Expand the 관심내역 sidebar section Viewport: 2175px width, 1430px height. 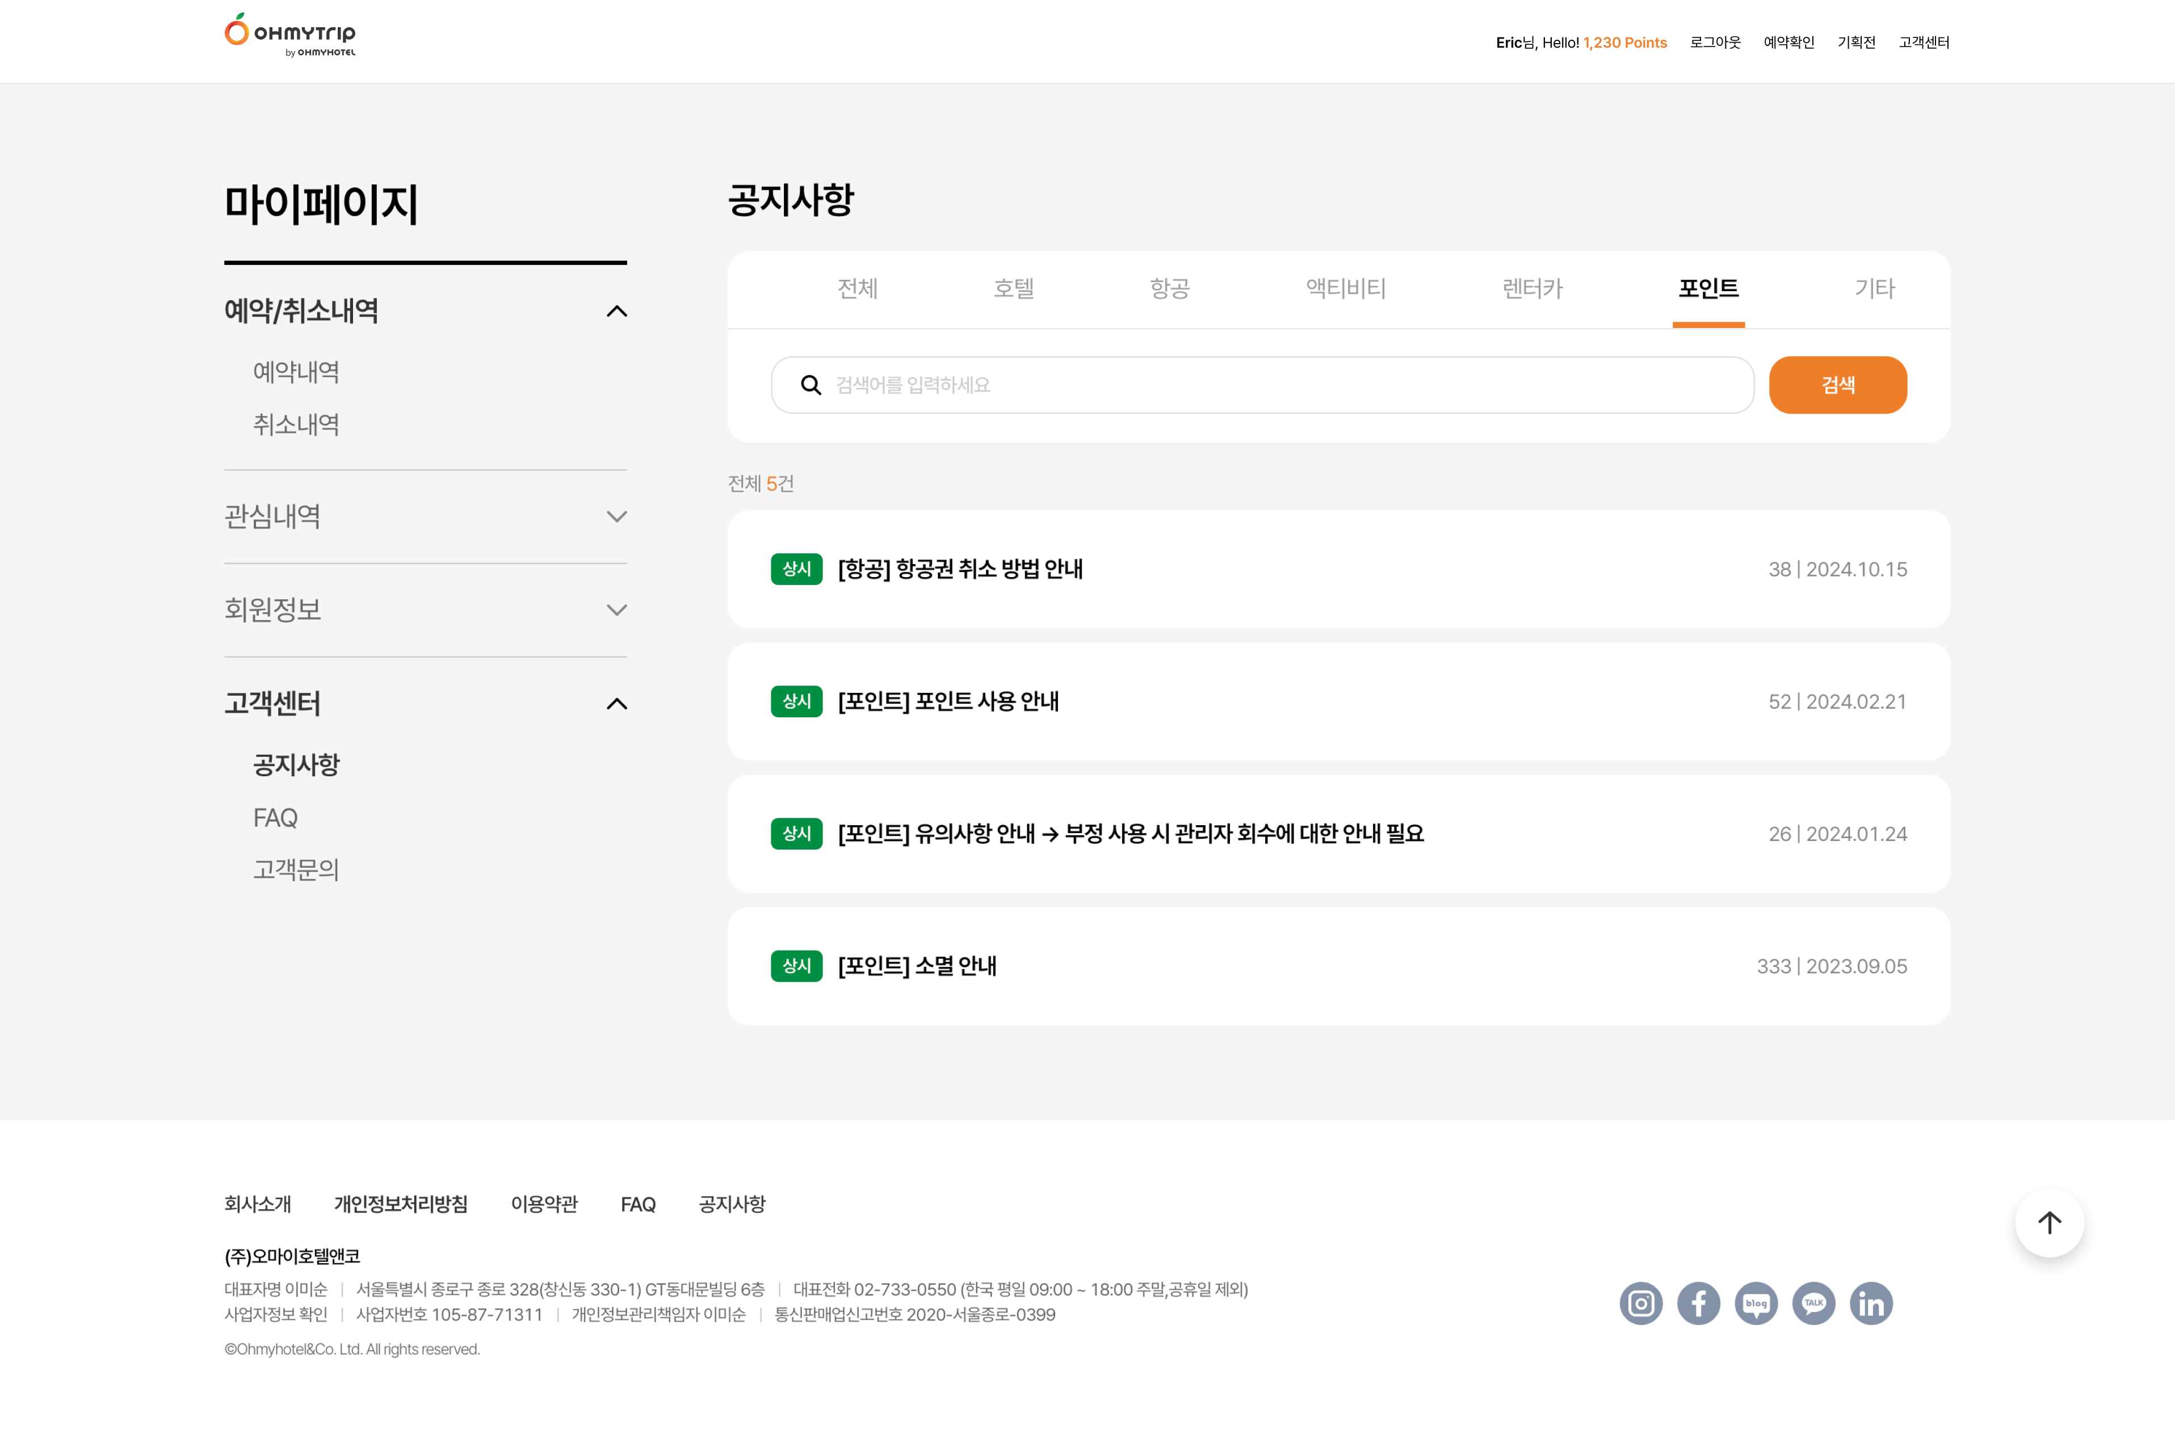[x=617, y=516]
